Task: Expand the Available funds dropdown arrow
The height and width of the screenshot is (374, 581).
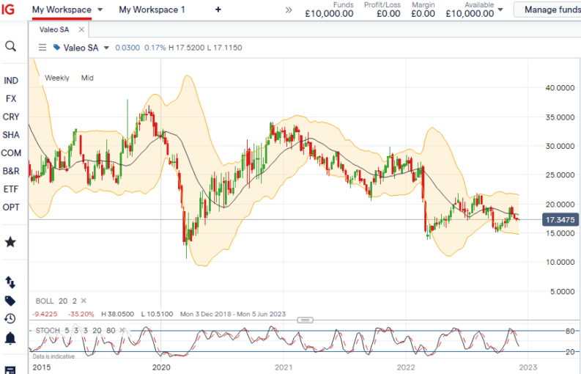Action: [500, 10]
